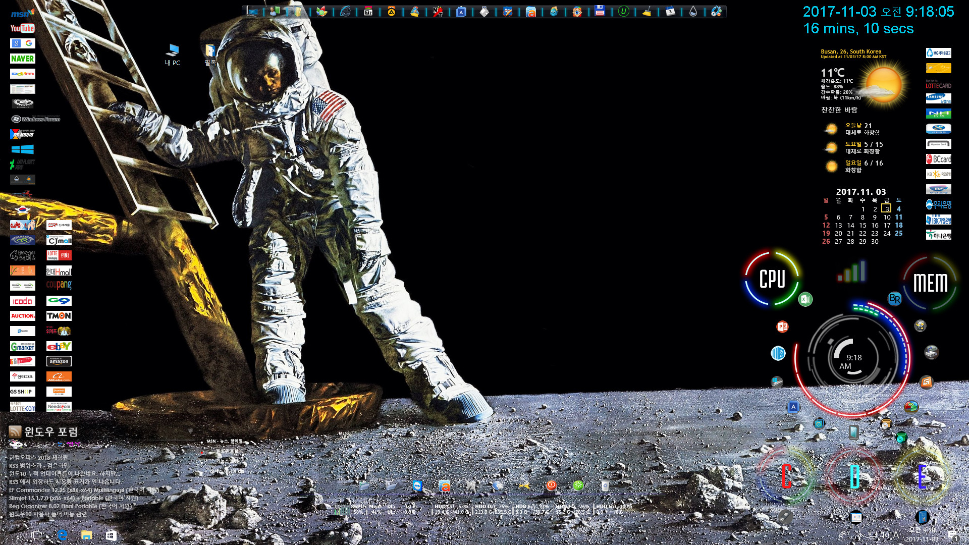Open the action center notification icon
This screenshot has width=969, height=545.
(952, 535)
